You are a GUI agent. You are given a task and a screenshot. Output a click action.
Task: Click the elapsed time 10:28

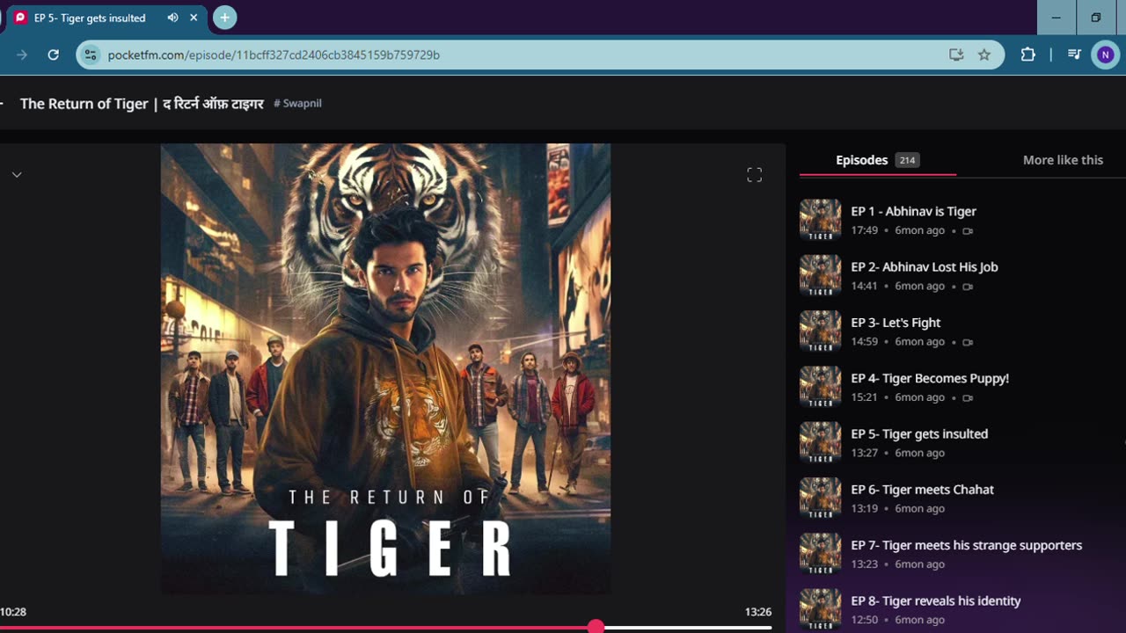(x=12, y=612)
